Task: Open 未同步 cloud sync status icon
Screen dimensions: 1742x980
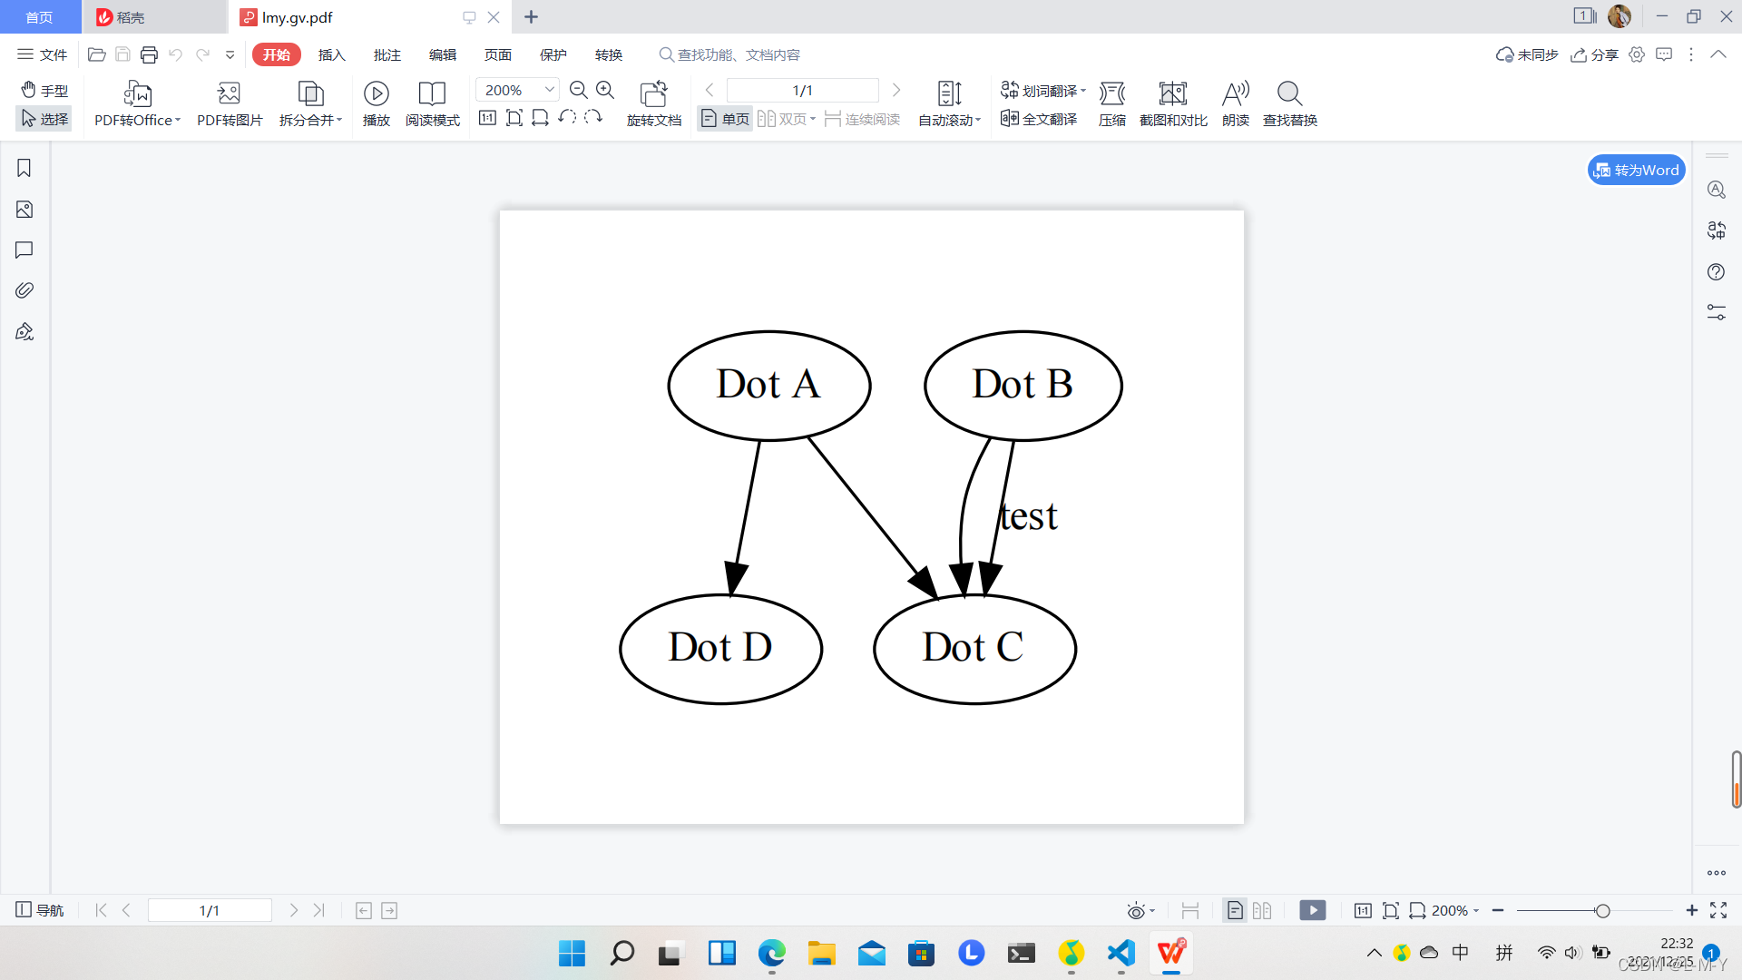Action: [x=1505, y=55]
